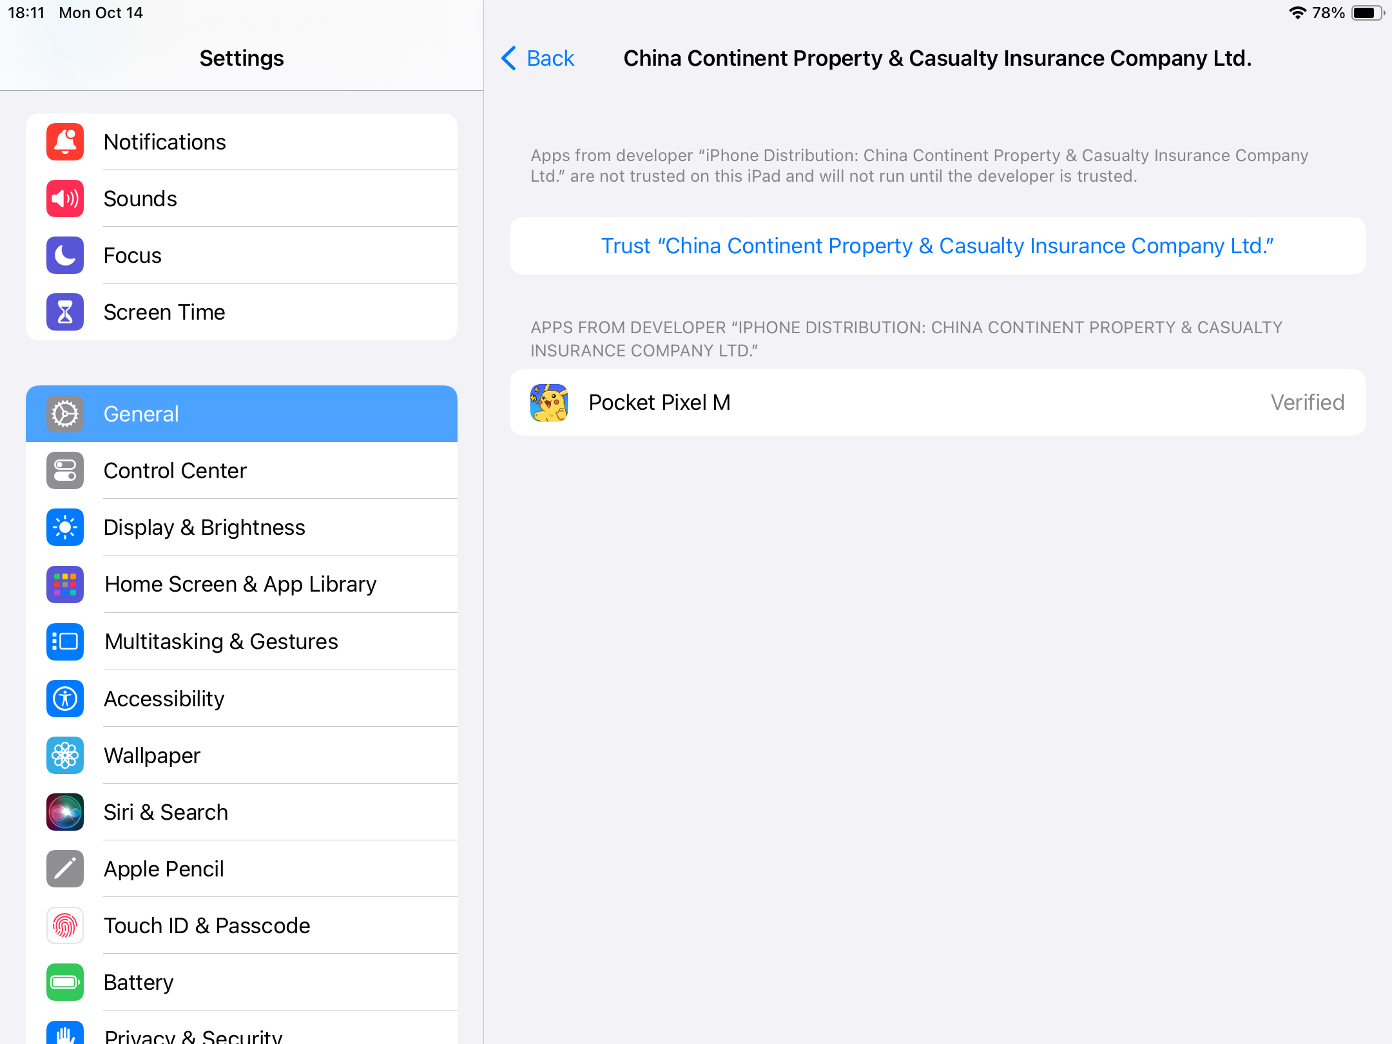Open Apple Pencil settings
1392x1044 pixels.
[242, 869]
